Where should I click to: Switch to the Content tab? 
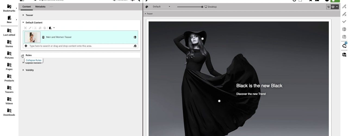[x=27, y=7]
